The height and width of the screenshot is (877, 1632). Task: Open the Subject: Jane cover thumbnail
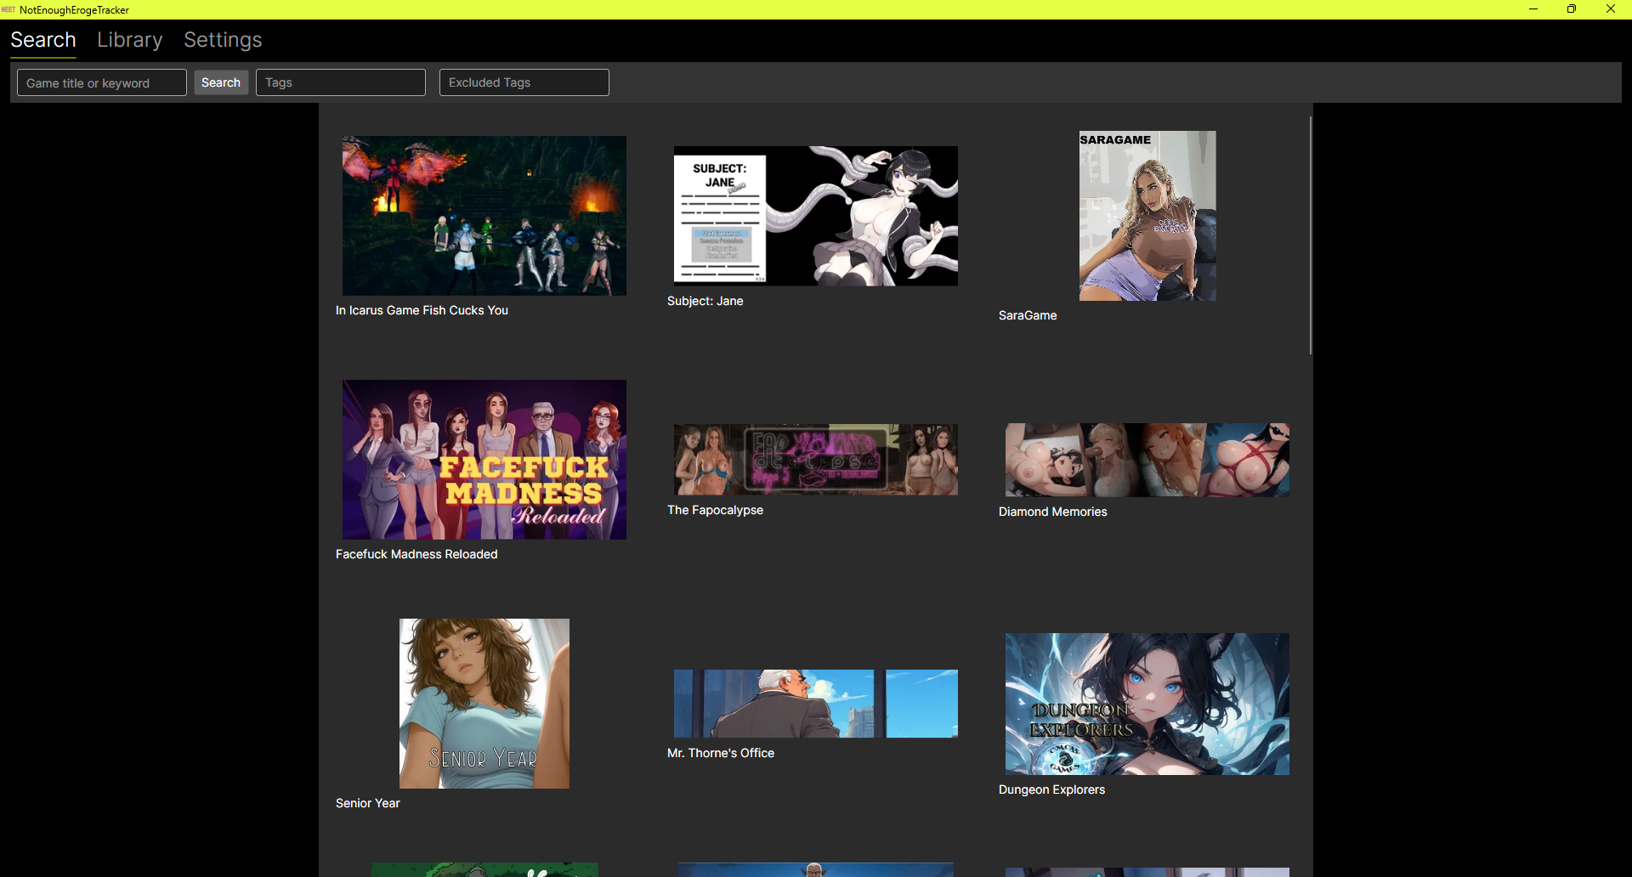point(815,216)
